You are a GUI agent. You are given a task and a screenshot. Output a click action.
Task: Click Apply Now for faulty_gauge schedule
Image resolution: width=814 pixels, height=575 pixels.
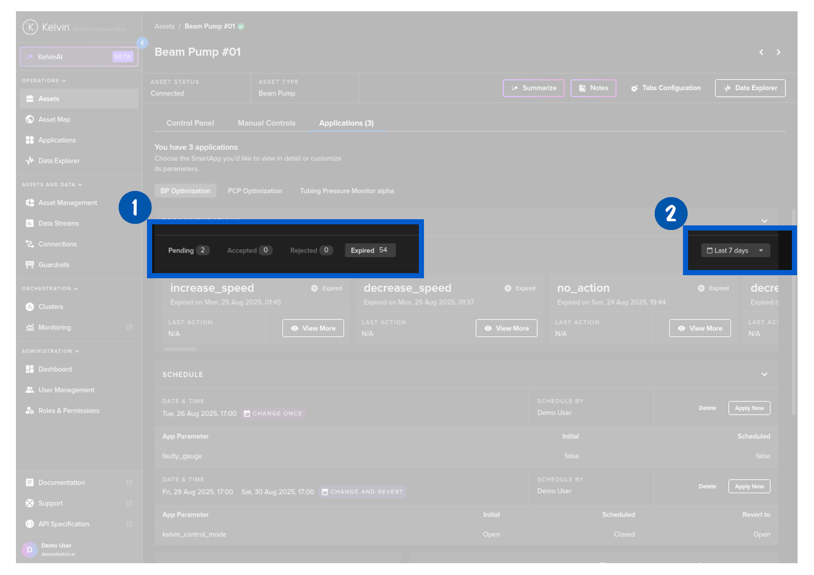[749, 408]
